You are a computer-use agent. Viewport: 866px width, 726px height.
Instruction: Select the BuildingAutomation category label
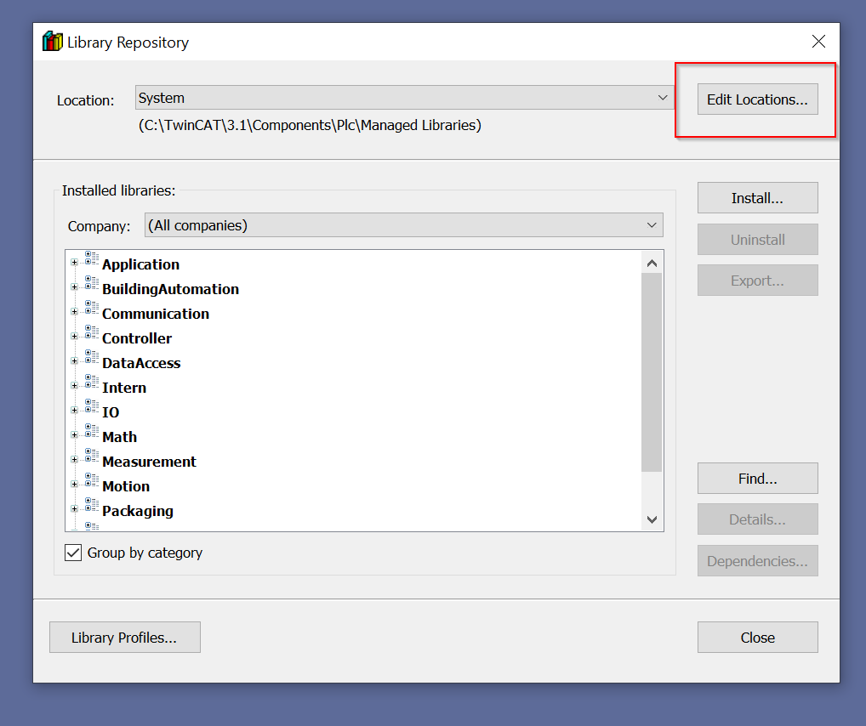pos(171,289)
